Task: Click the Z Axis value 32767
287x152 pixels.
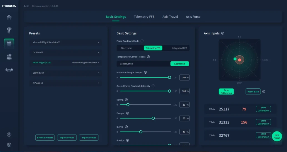Action: point(224,136)
